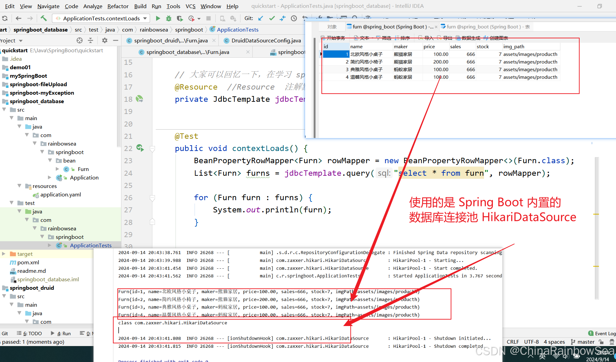616x362 pixels.
Task: Select application.yaml in project tree
Action: click(x=61, y=194)
